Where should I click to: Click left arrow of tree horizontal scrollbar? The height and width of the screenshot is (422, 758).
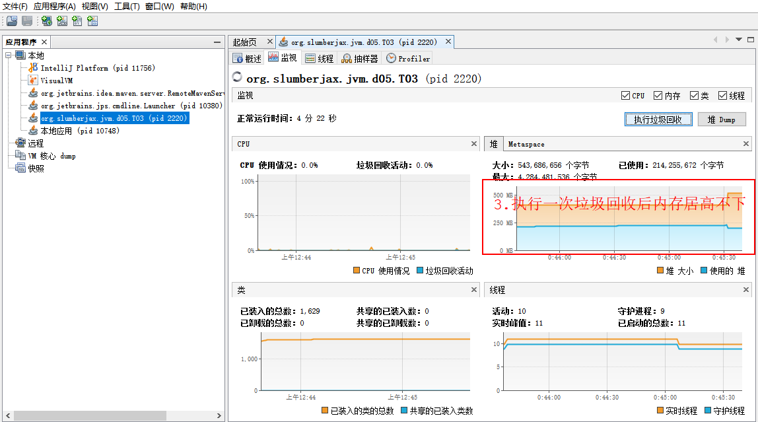[x=8, y=415]
